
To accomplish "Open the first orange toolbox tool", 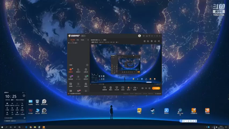I will (x=71, y=70).
